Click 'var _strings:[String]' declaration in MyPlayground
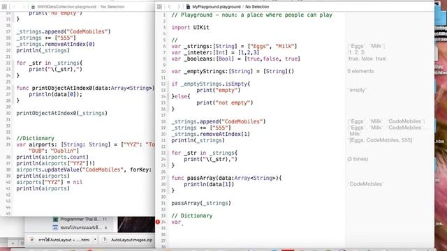 click(234, 46)
